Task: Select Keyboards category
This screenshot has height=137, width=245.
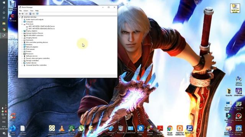Action: (x=29, y=40)
